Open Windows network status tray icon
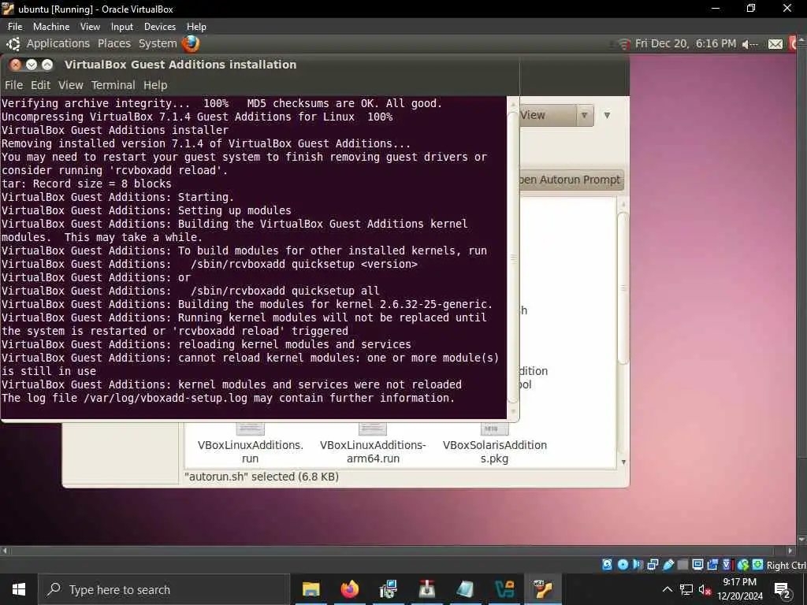The width and height of the screenshot is (807, 605). pyautogui.click(x=686, y=589)
